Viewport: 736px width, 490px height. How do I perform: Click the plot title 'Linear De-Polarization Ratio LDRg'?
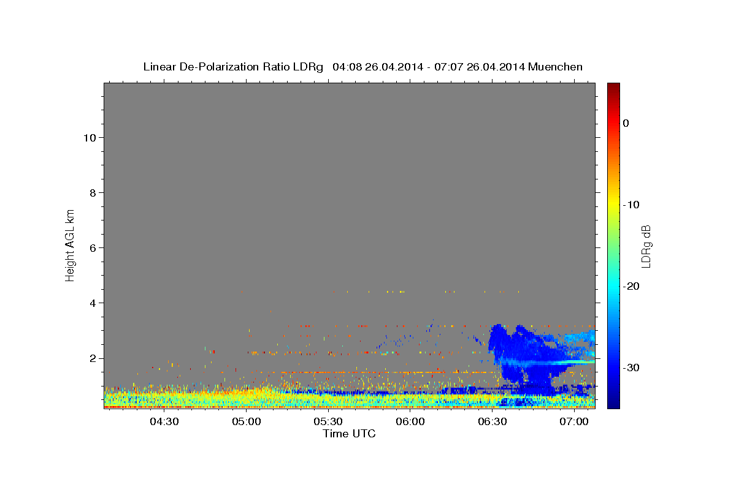tap(233, 67)
